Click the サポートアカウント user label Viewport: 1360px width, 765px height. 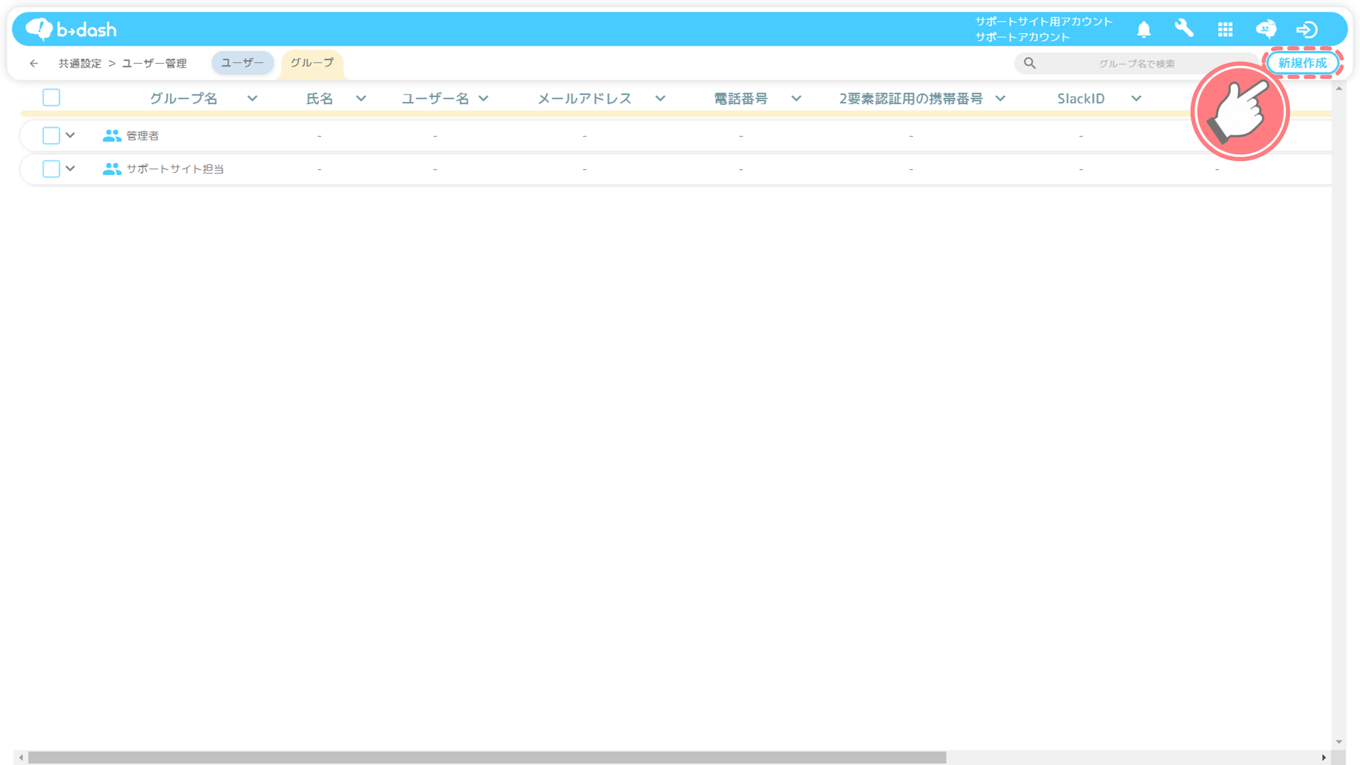coord(1023,37)
